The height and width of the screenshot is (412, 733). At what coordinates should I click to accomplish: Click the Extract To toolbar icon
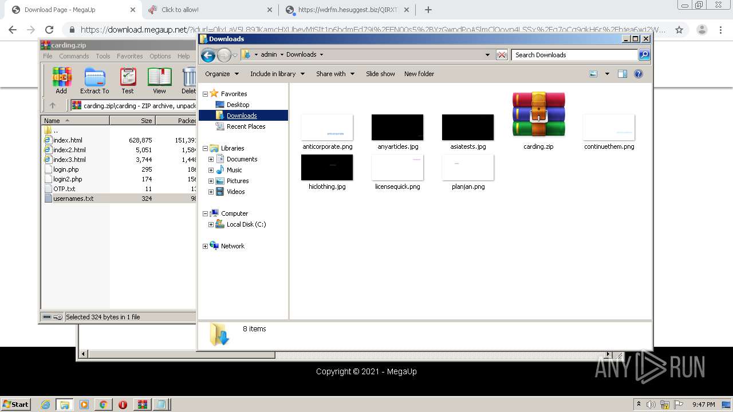[x=94, y=80]
